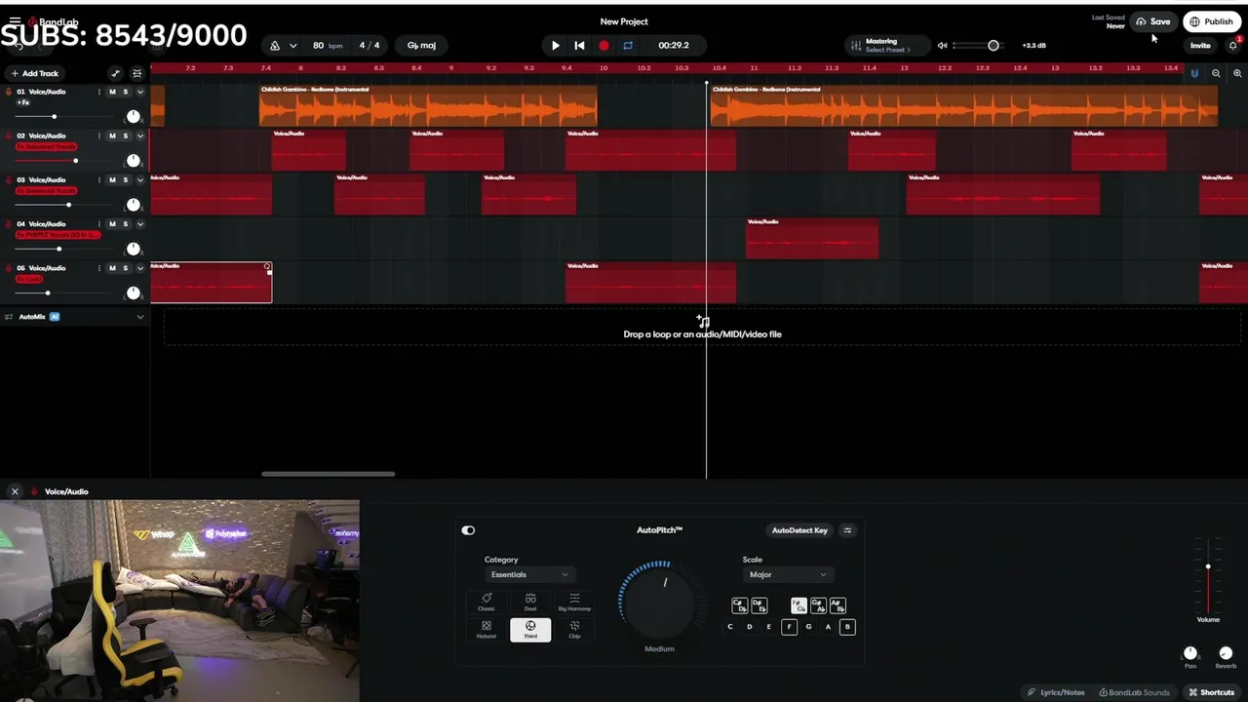Expand track 01 chevron
This screenshot has width=1248, height=702.
coord(140,92)
